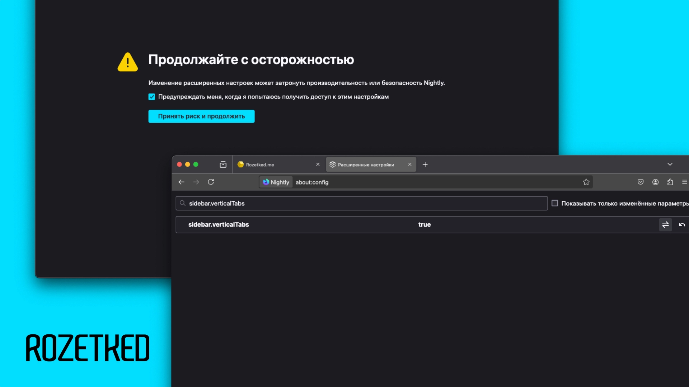Click Принять риск и продолжить button

201,116
